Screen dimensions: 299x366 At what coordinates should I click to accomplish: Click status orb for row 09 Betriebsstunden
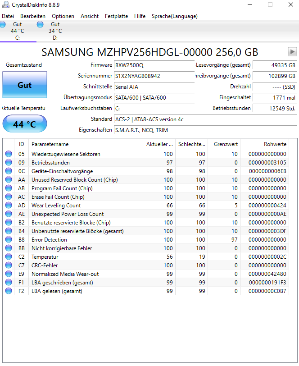pyautogui.click(x=9, y=162)
